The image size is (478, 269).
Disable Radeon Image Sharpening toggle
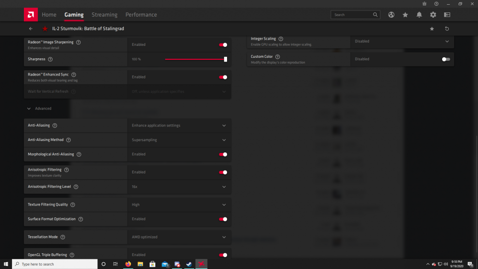(223, 44)
